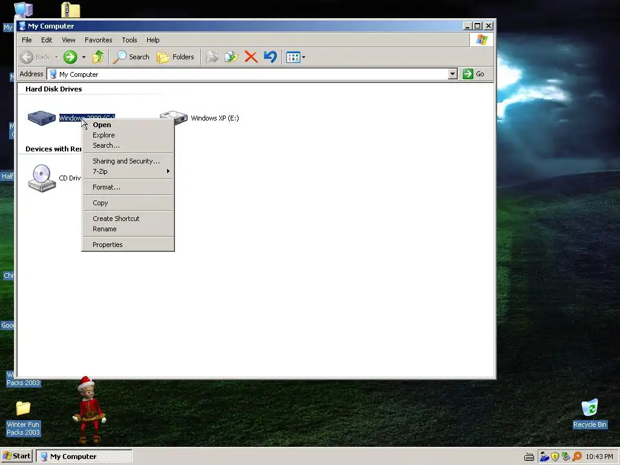Click the Up folder toolbar icon
620x465 pixels.
tap(97, 57)
